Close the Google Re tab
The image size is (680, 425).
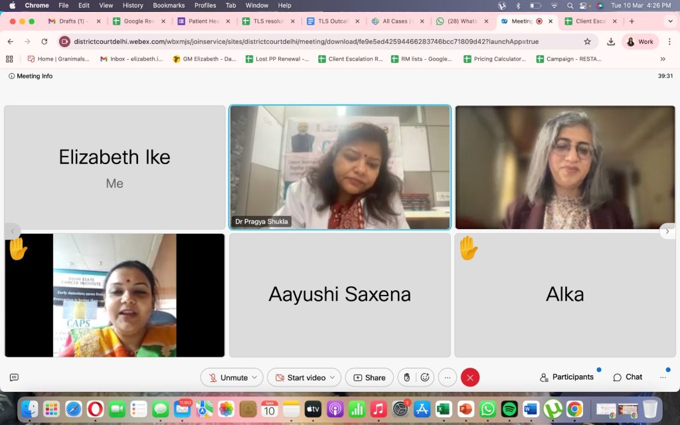pos(163,21)
